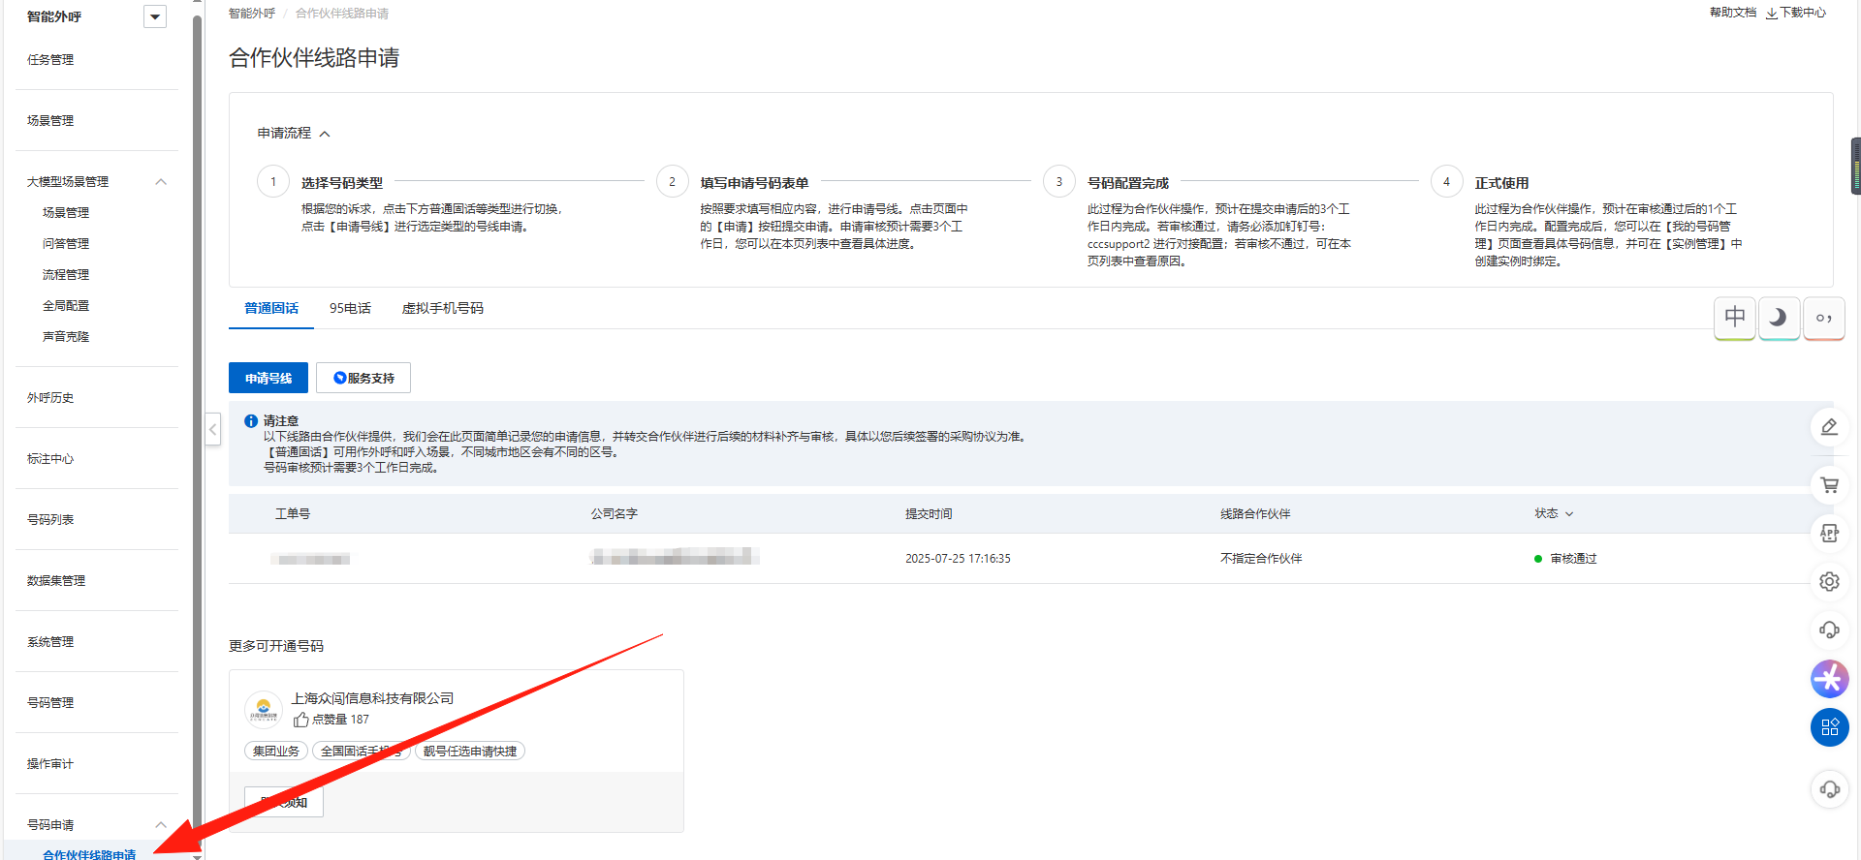This screenshot has height=860, width=1861.
Task: Collapse the 号码申请 sidebar group
Action: pos(161,825)
